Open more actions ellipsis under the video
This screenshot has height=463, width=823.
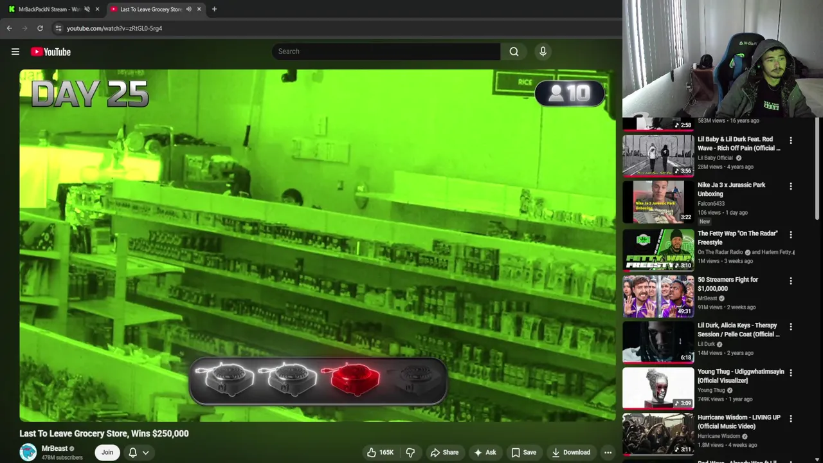[608, 452]
